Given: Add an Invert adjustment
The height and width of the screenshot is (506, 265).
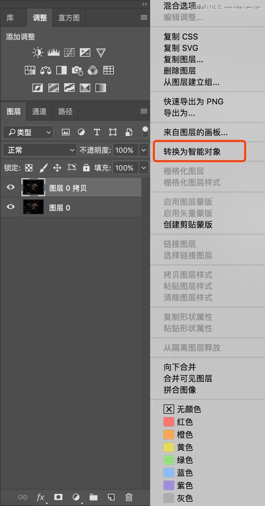Looking at the screenshot, I should (38, 88).
